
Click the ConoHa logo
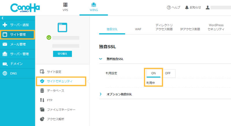click(x=25, y=8)
